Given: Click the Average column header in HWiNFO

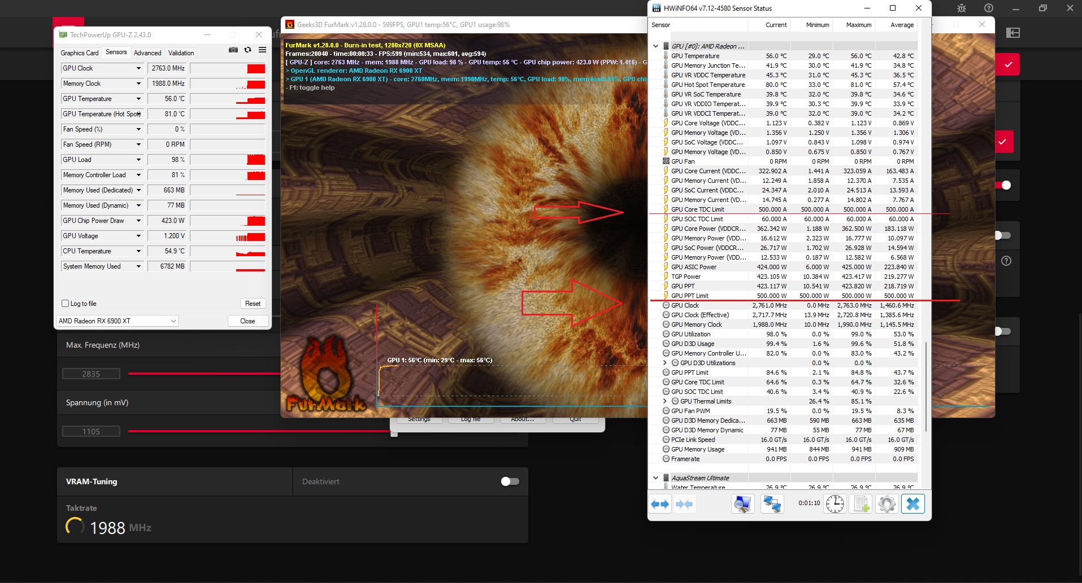Looking at the screenshot, I should point(896,25).
